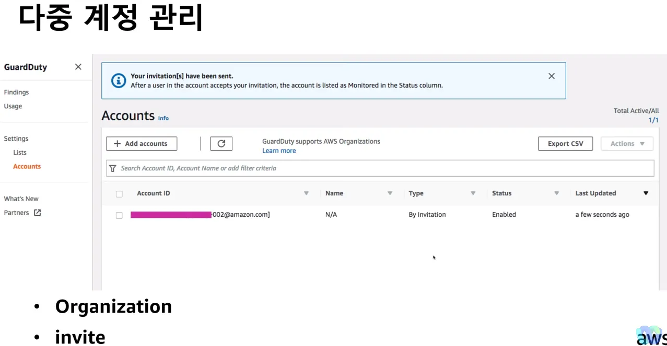Viewport: 667px width, 346px height.
Task: Click the N/A name cell
Action: [331, 215]
